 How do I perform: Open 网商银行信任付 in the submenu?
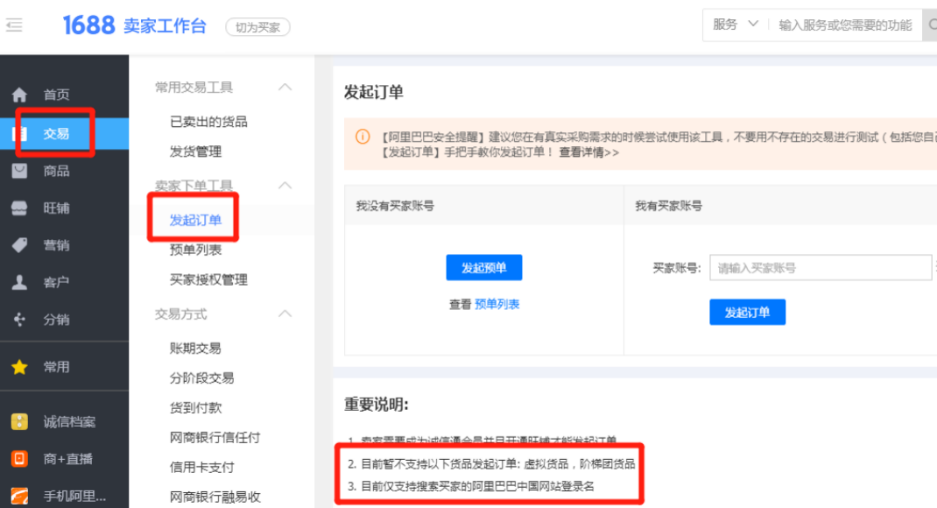[x=215, y=437]
